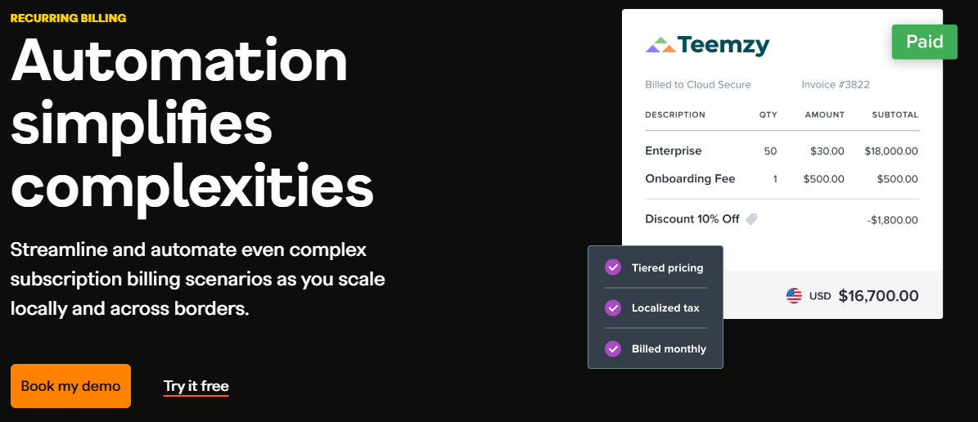Open the Try it free link
This screenshot has height=422, width=978.
coord(196,387)
